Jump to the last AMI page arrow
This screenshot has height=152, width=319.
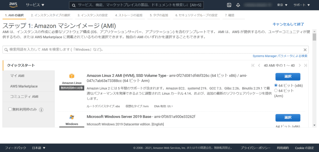click(x=306, y=65)
